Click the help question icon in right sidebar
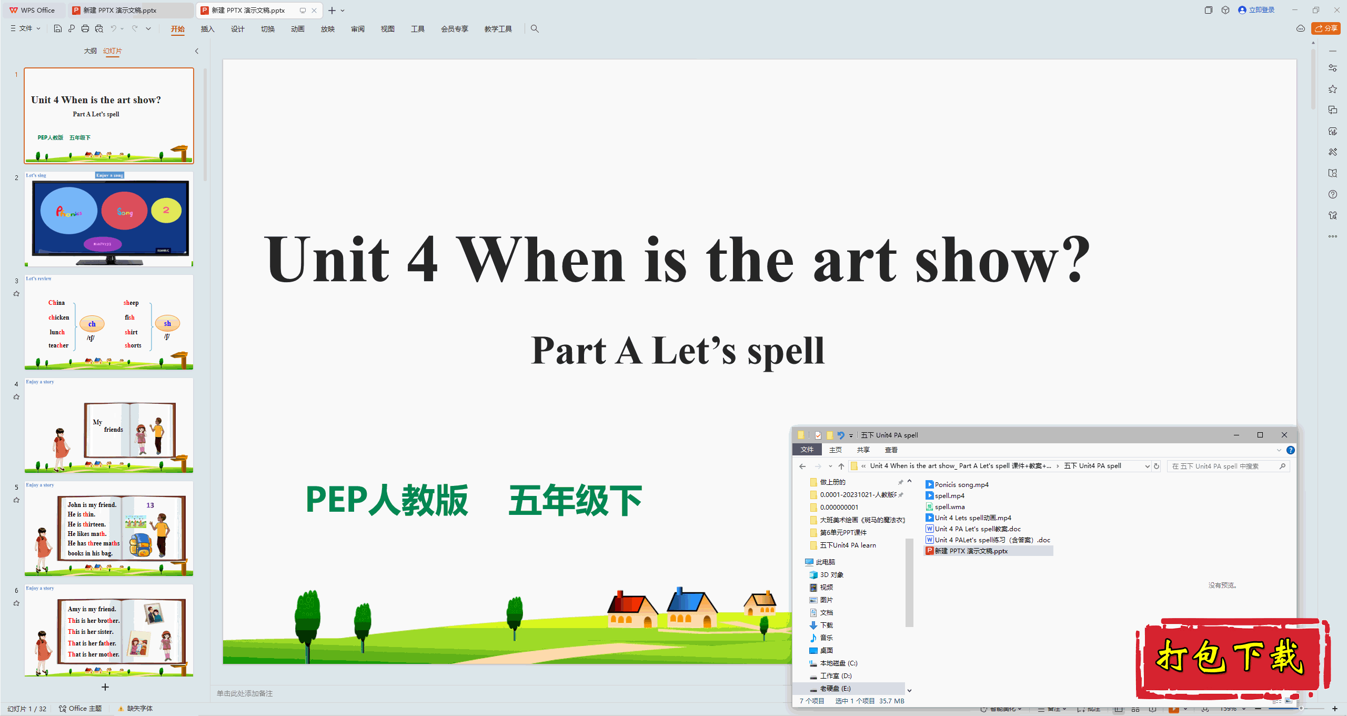The image size is (1347, 716). point(1333,194)
